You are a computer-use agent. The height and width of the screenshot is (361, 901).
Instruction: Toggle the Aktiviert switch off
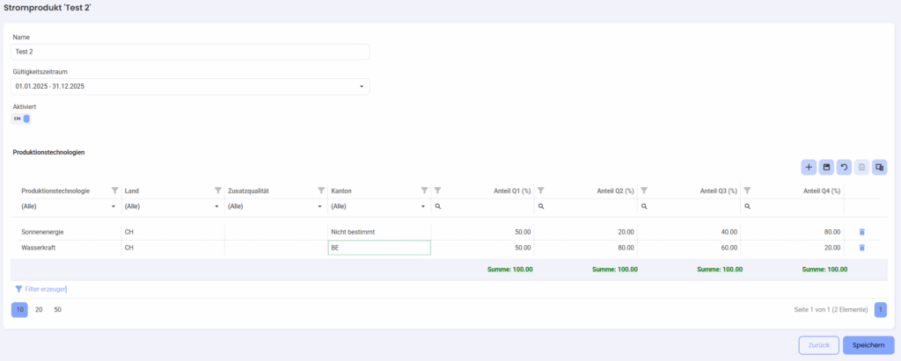tap(21, 119)
